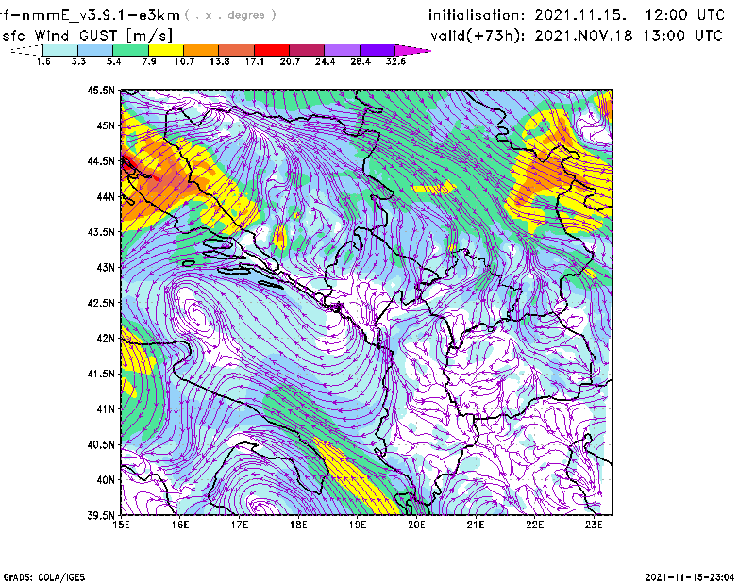
Task: Click the 10.7 colorbar value
Action: (x=184, y=61)
